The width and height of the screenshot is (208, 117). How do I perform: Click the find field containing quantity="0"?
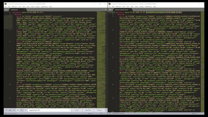pos(49,110)
